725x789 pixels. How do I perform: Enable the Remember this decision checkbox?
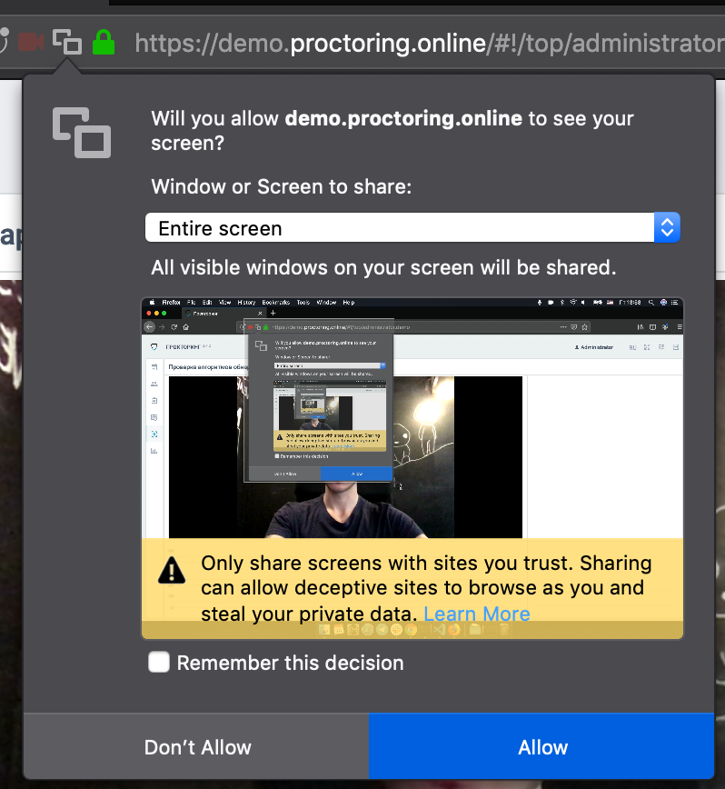(x=159, y=662)
